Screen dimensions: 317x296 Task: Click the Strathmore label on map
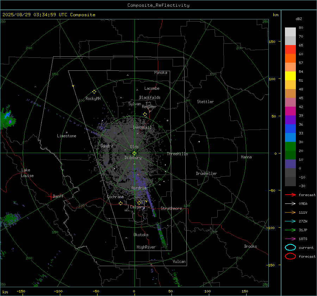[x=171, y=208]
